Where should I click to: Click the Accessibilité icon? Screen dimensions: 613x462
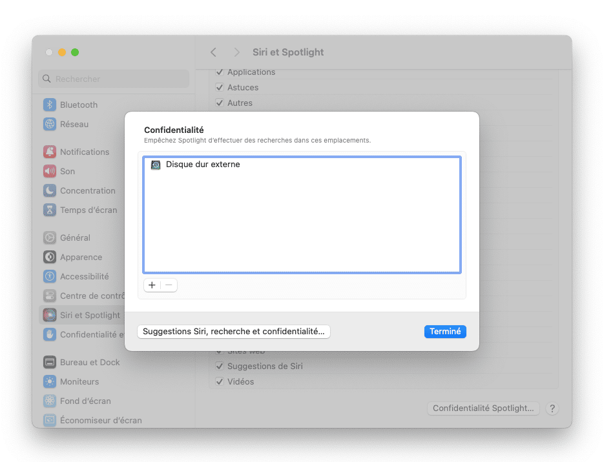50,277
